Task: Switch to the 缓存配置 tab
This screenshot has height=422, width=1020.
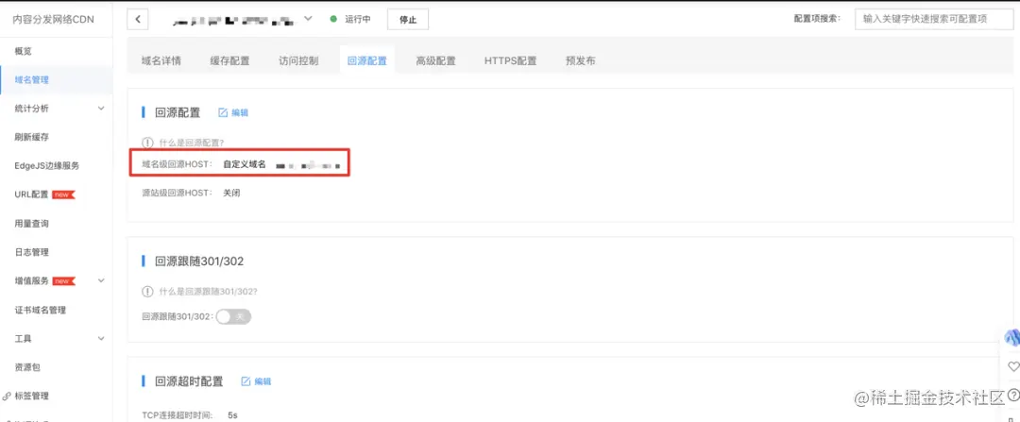Action: (229, 61)
